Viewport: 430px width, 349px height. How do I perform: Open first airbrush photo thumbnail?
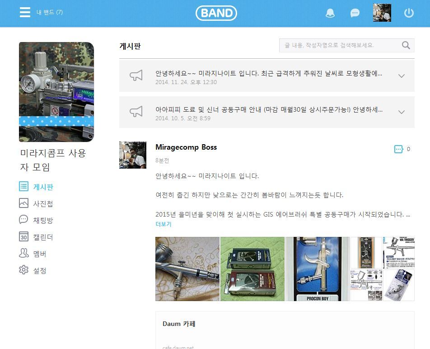pos(187,269)
